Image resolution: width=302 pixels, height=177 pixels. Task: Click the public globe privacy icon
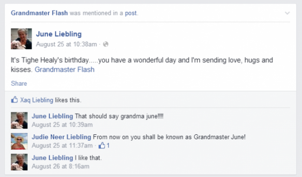pyautogui.click(x=105, y=44)
